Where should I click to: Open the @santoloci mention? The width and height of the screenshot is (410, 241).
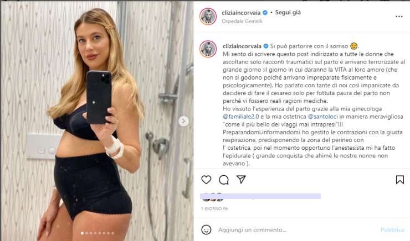tap(322, 117)
